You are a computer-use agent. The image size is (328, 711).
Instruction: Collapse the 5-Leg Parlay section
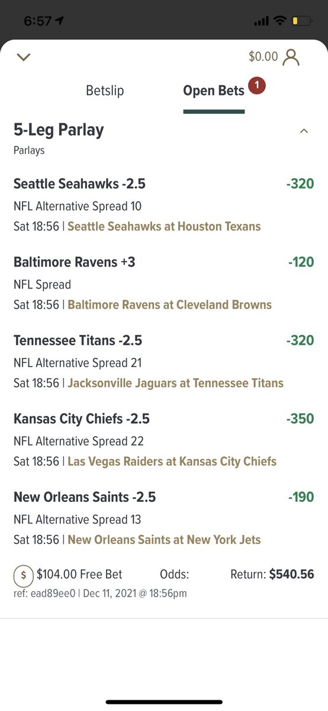304,131
